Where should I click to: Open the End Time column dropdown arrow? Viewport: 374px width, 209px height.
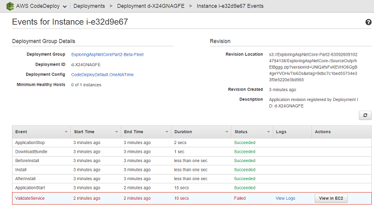click(x=167, y=132)
